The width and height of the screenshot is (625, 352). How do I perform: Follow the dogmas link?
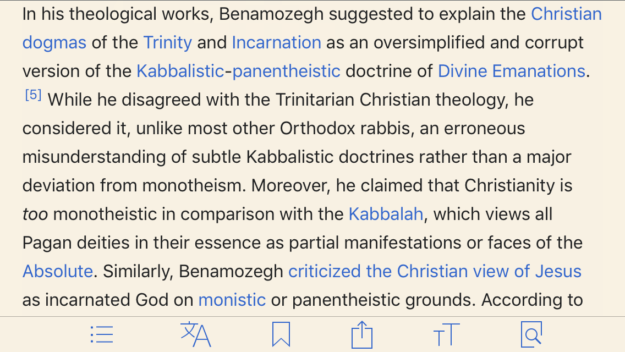54,42
